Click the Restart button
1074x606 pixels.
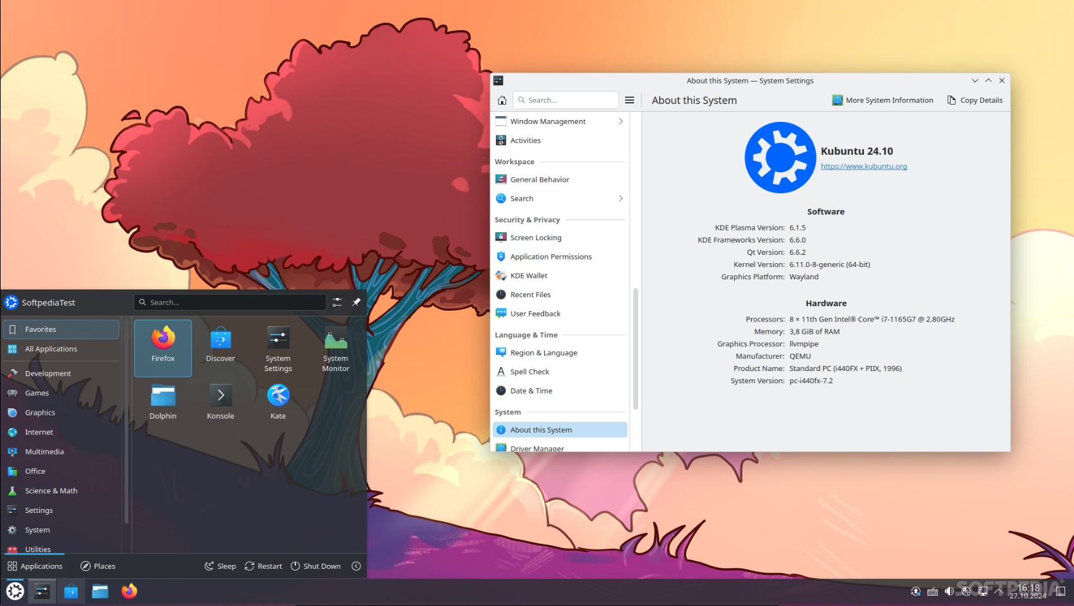[x=263, y=566]
